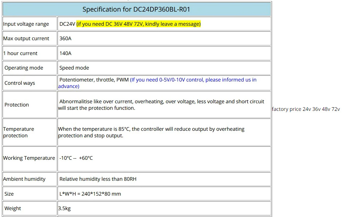Click 'Potentiometer, throttle, PWM' text
This screenshot has height=217, width=344.
point(94,80)
